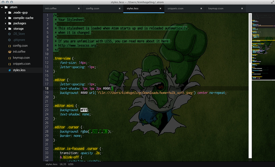
Task: Click the rgba value on line 28
Action: tap(95, 132)
